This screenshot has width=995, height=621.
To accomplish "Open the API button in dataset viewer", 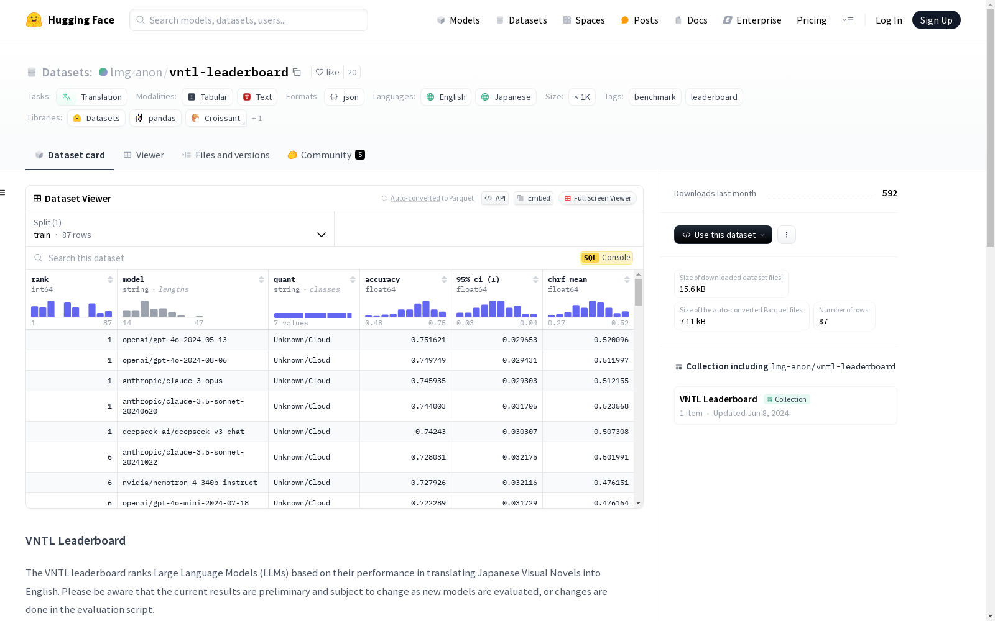I will pos(495,198).
